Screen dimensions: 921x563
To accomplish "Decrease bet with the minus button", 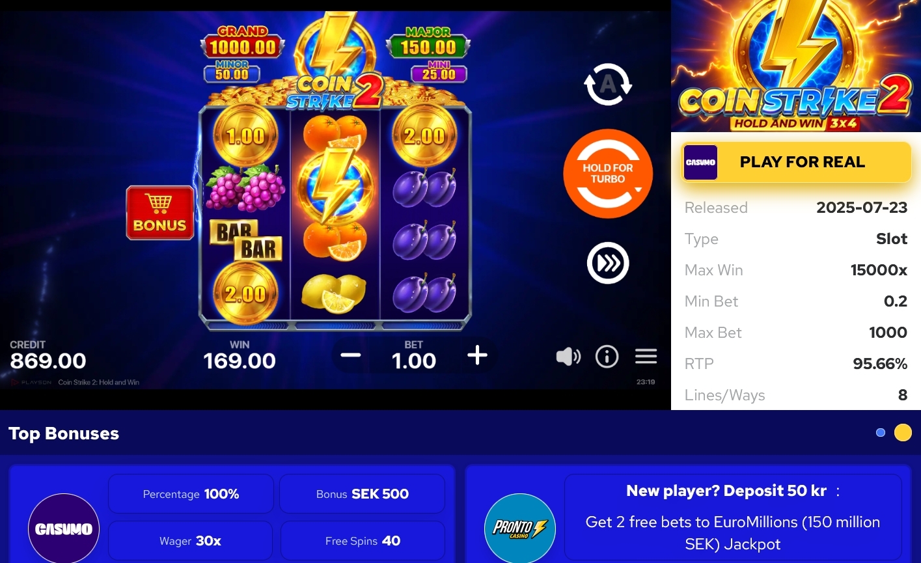I will [x=351, y=355].
